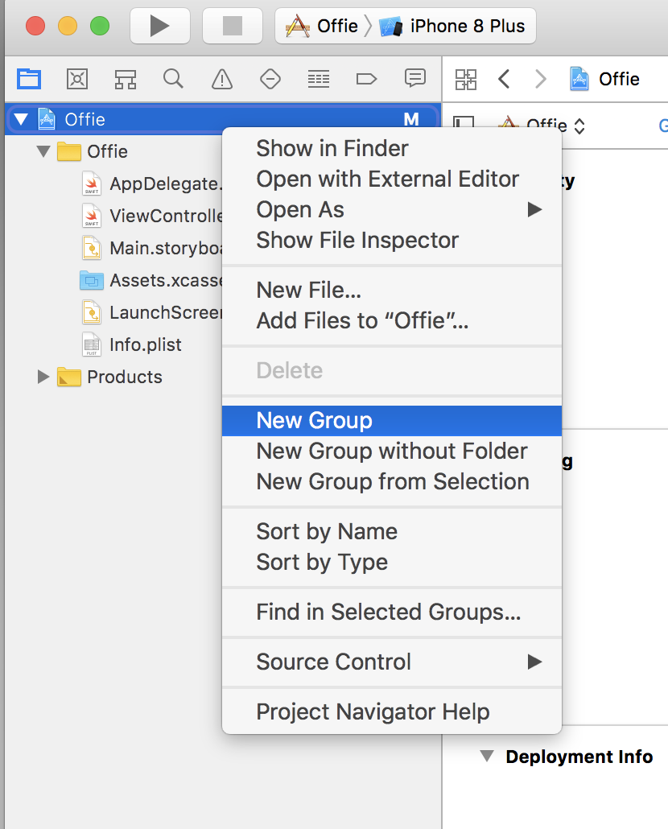Open the Debug navigator icon
The image size is (668, 829).
point(319,79)
